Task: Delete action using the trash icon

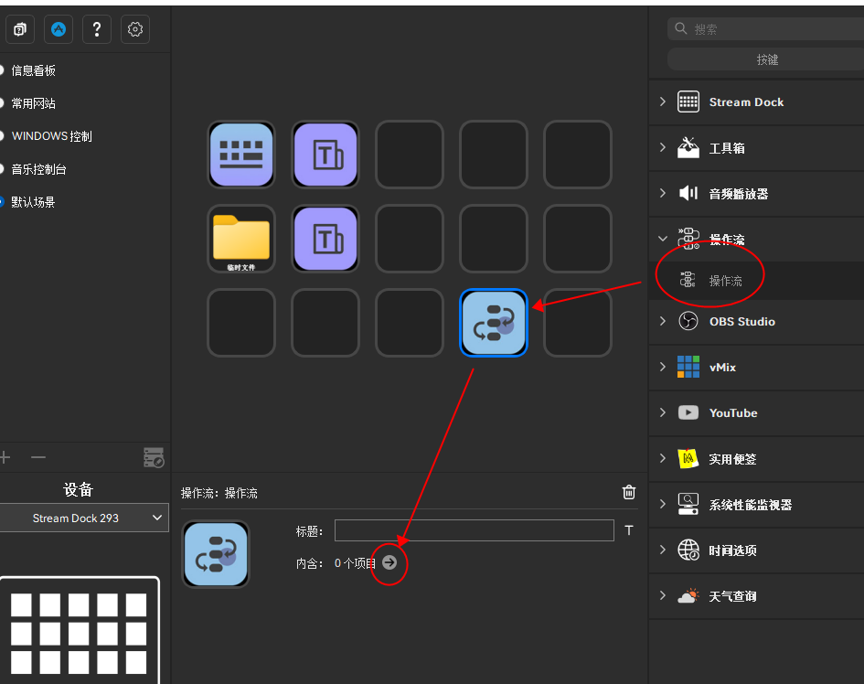Action: (x=629, y=492)
